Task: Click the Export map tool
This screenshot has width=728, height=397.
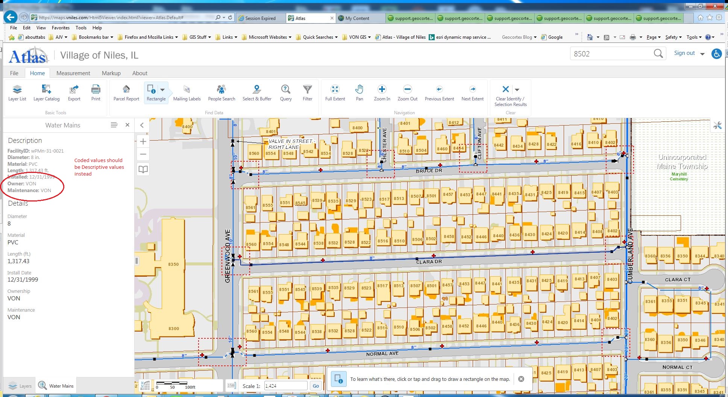Action: (x=74, y=93)
